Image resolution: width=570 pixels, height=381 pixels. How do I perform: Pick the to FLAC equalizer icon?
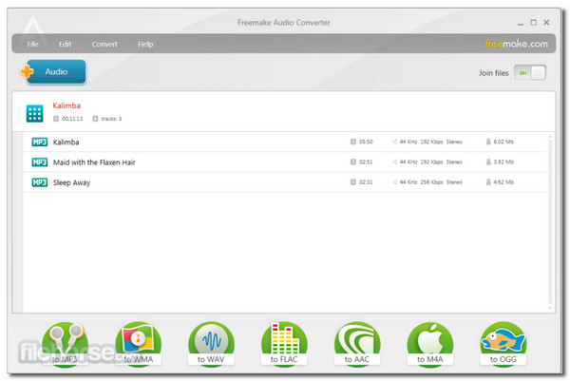(284, 344)
